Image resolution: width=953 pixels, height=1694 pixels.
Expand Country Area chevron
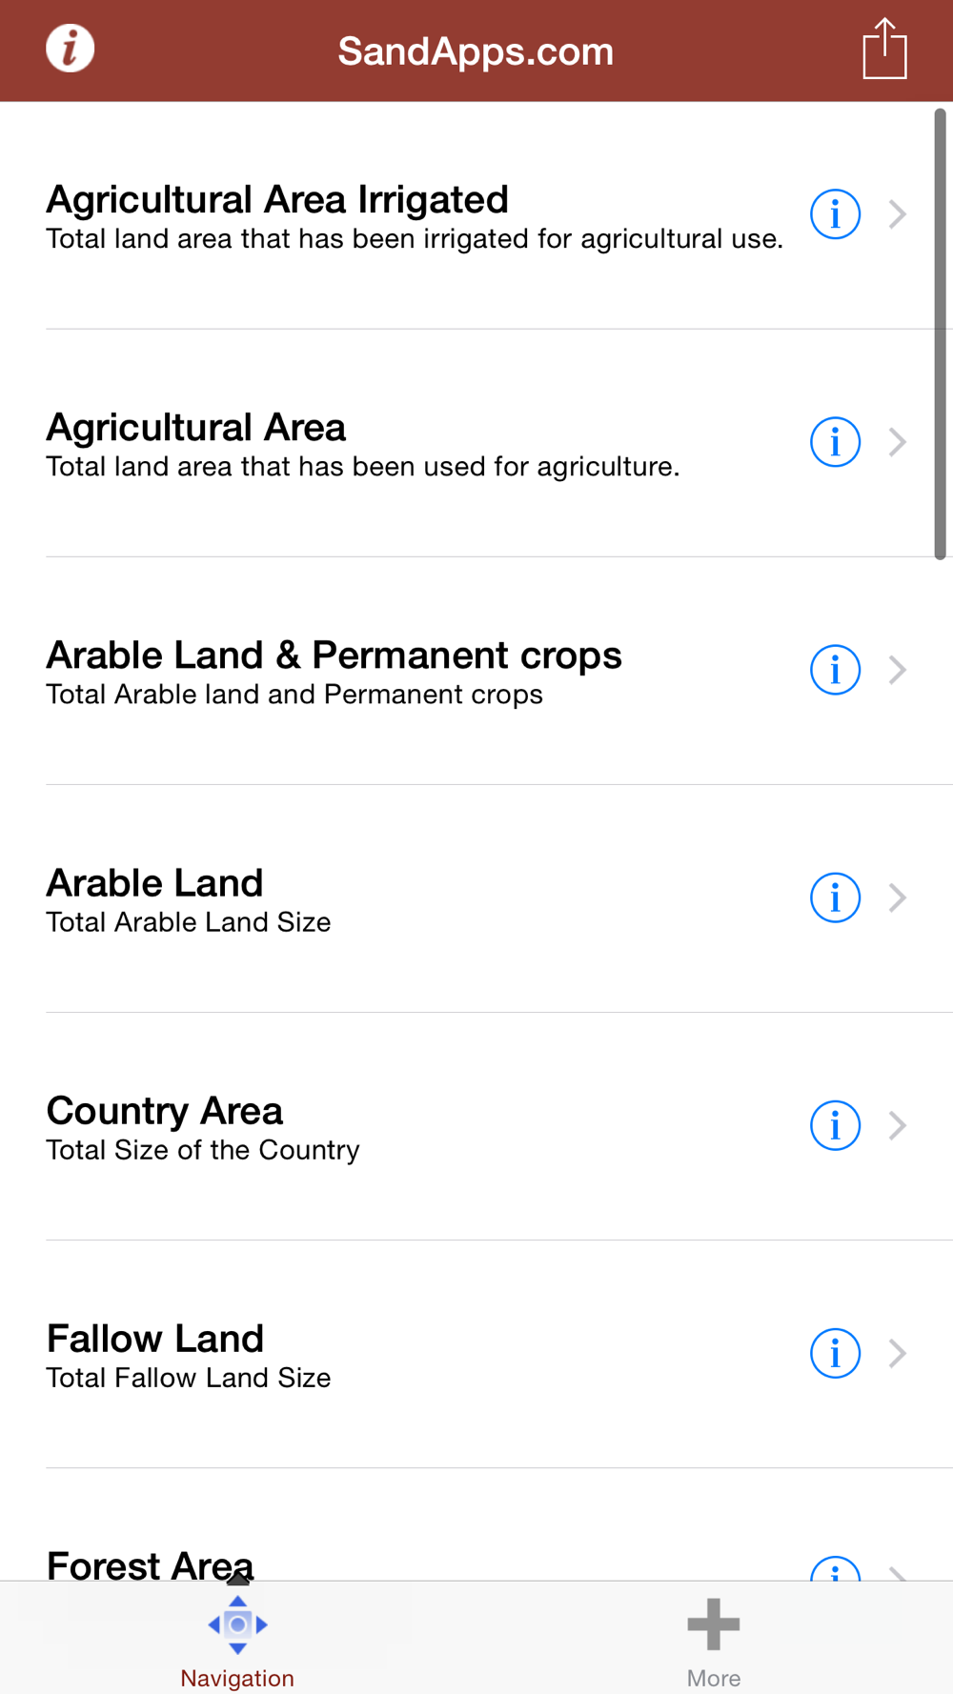[897, 1125]
